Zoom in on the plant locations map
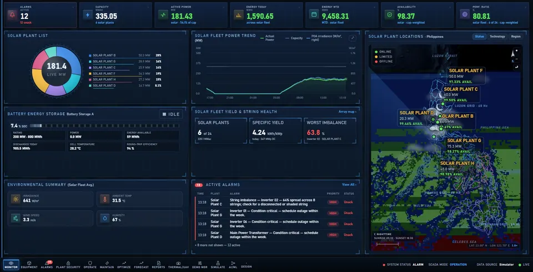Viewport: 533px width, 272px height. [x=517, y=51]
